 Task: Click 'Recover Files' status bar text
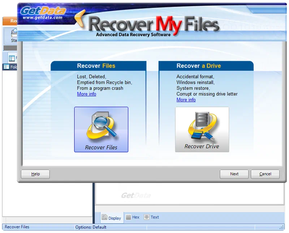click(17, 227)
